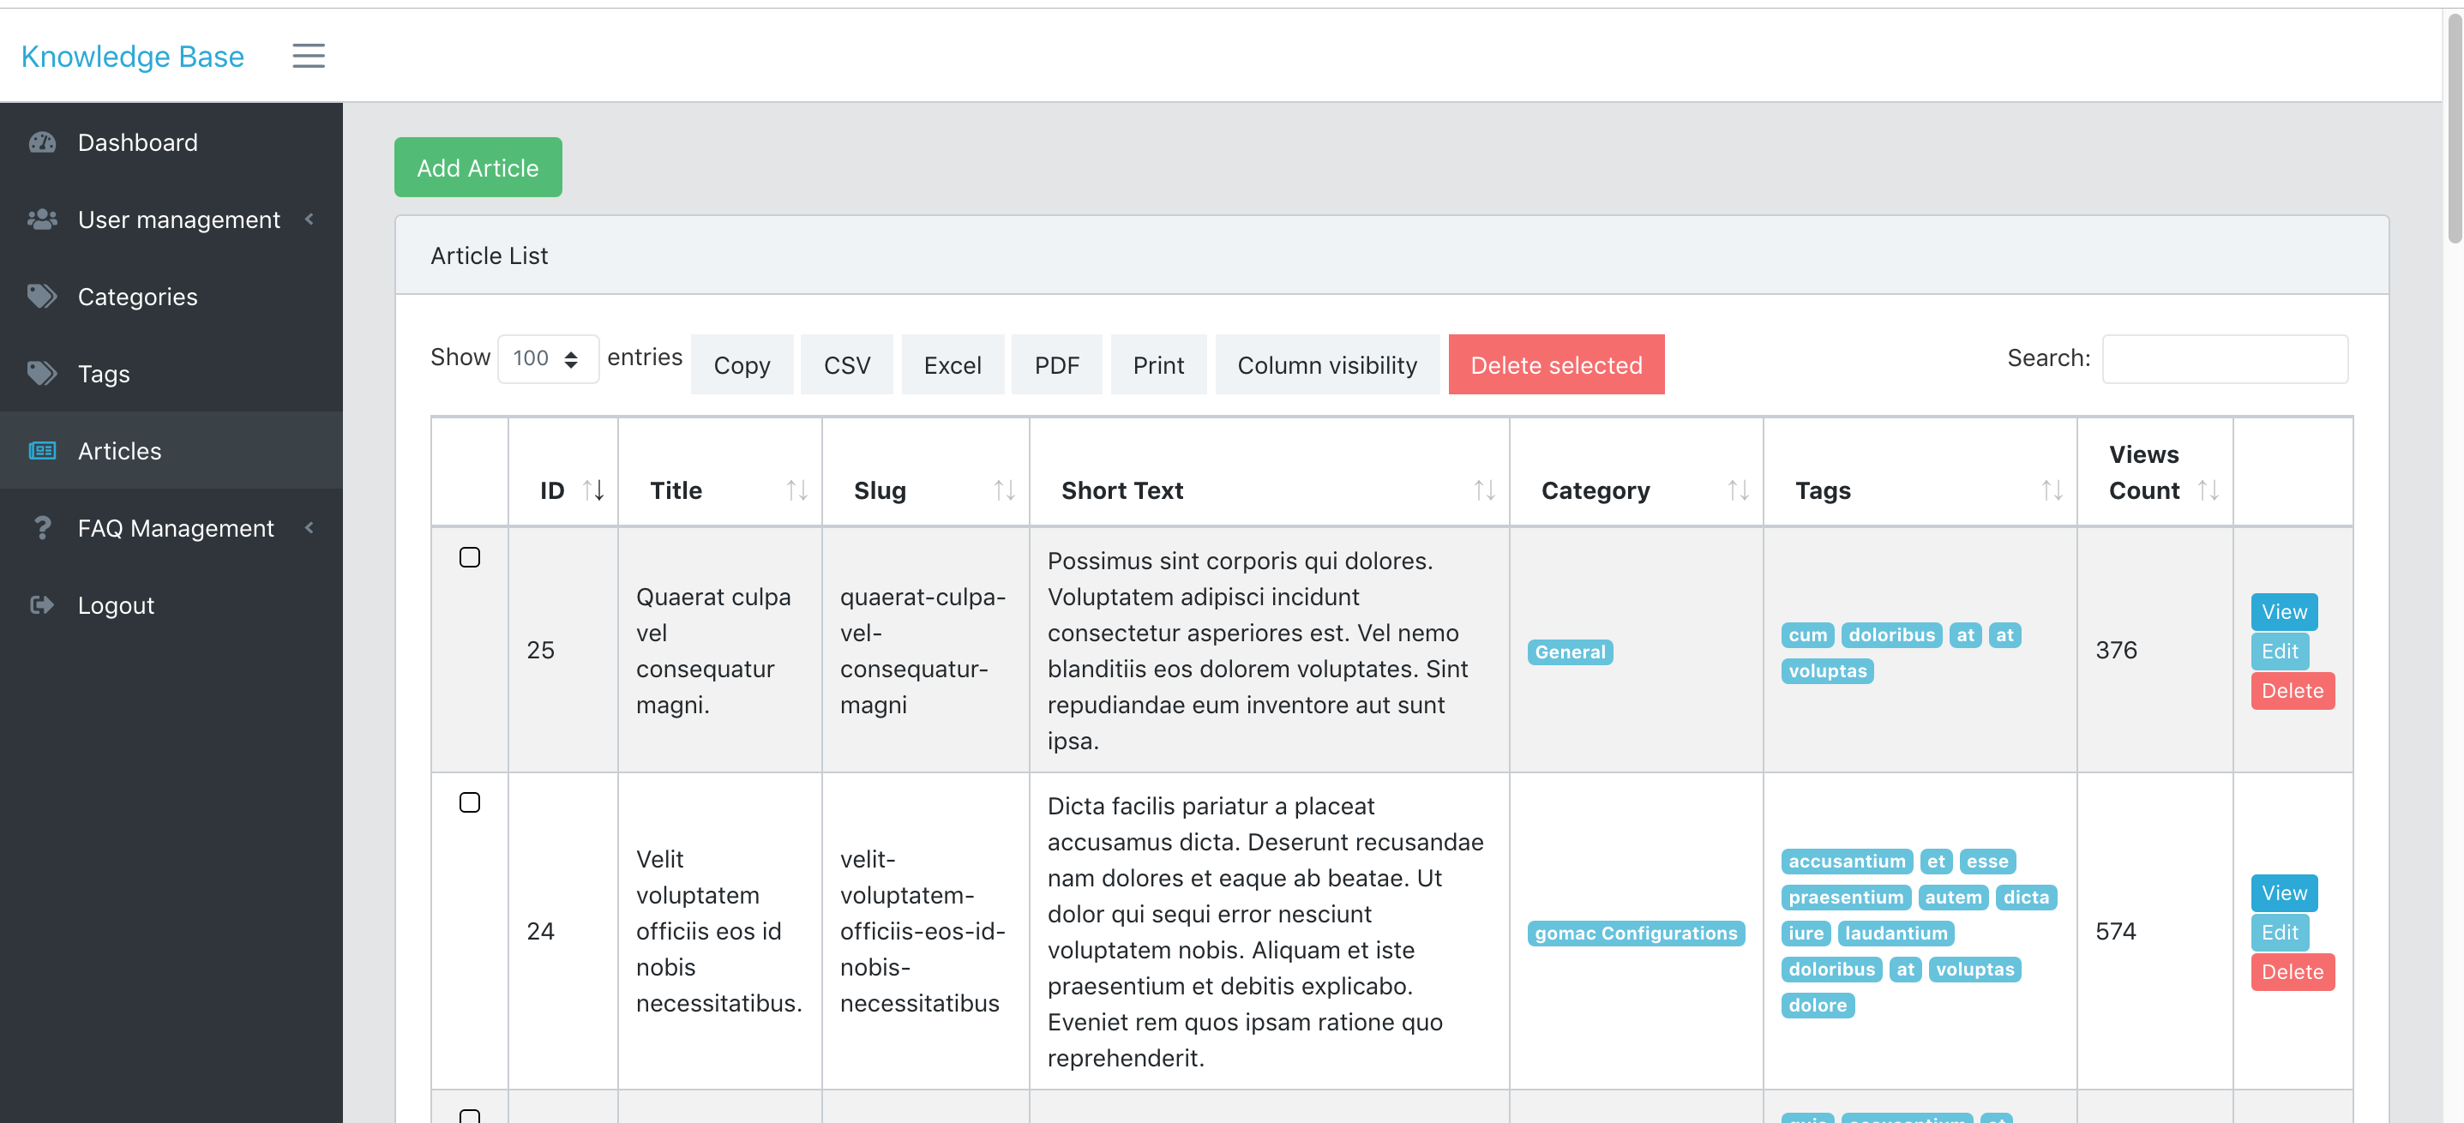Screen dimensions: 2464x1123
Task: Click the User management group icon
Action: point(42,219)
